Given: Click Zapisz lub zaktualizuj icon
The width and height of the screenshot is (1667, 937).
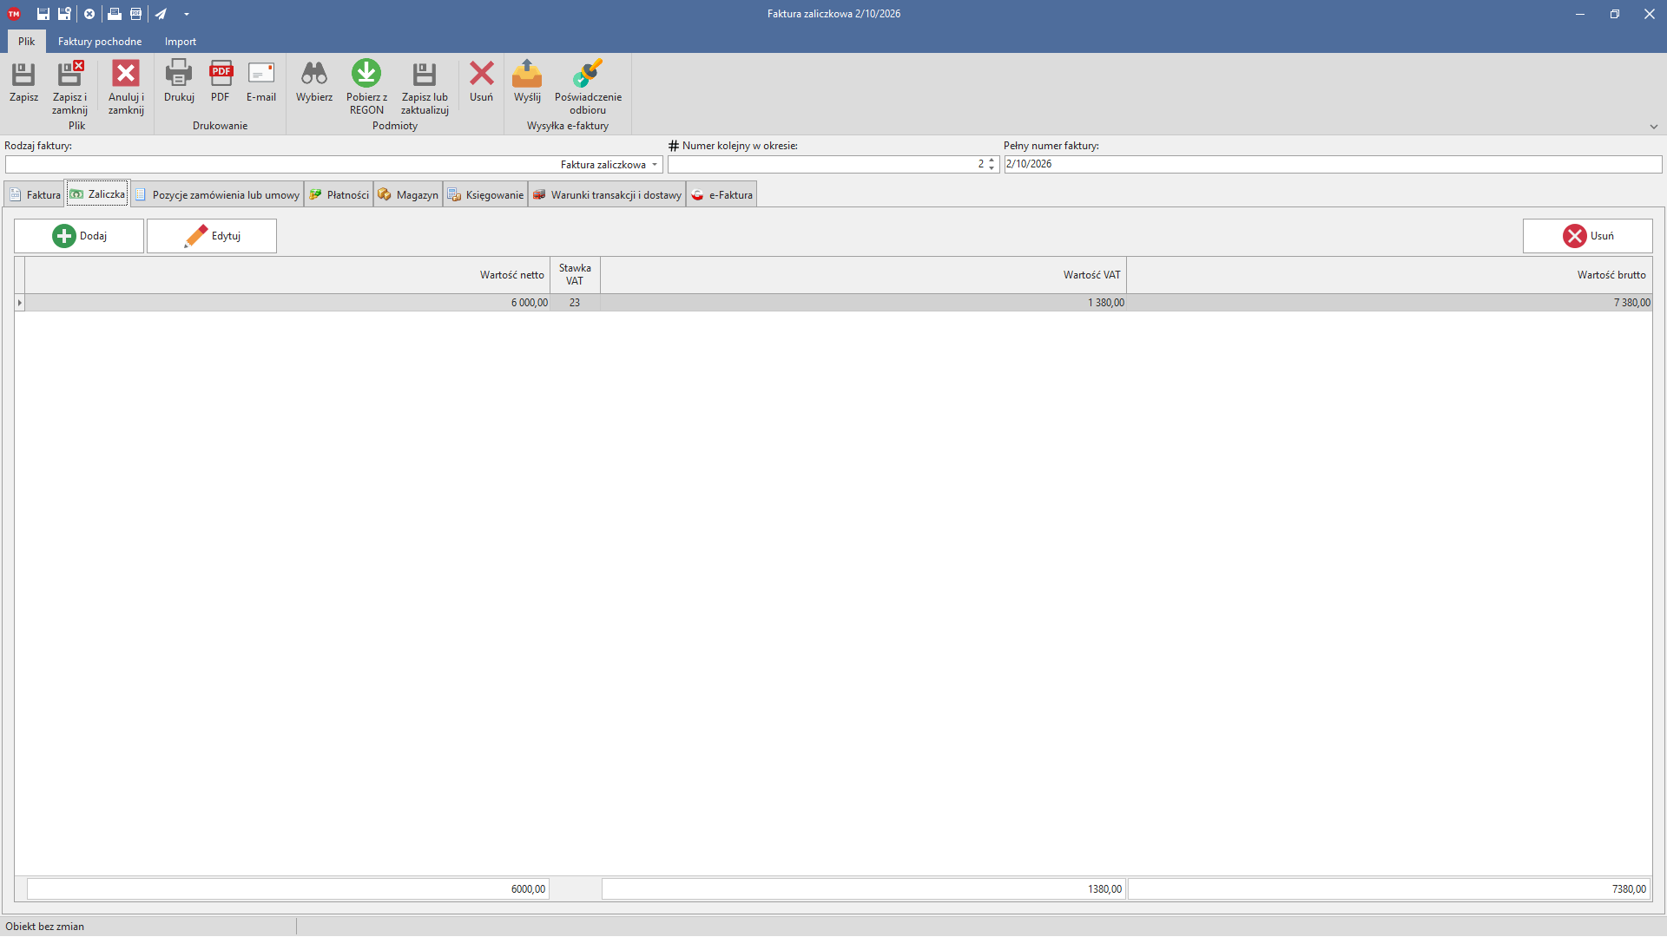Looking at the screenshot, I should pyautogui.click(x=425, y=74).
